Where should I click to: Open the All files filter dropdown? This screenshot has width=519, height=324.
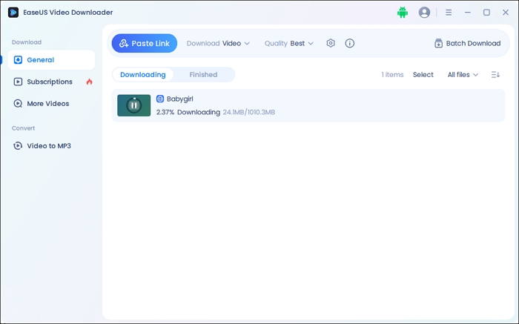tap(463, 75)
